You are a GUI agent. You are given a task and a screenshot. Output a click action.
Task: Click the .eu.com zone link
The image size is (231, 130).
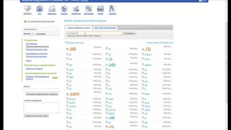[x=72, y=99]
